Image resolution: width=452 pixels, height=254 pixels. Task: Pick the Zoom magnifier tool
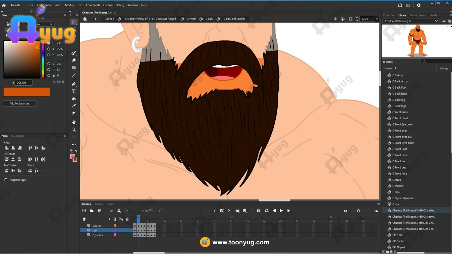(x=74, y=130)
